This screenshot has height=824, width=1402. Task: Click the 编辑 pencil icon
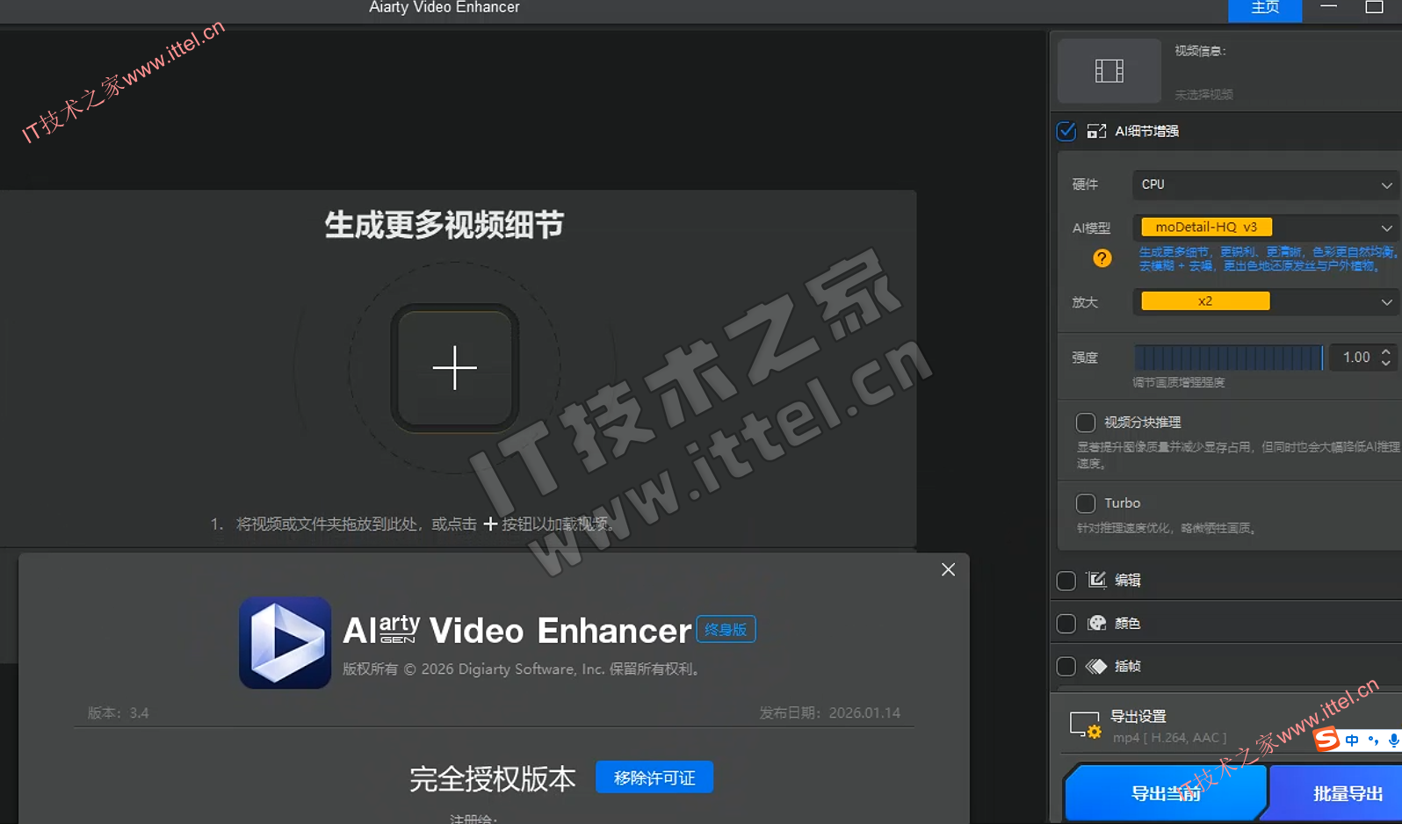1095,580
